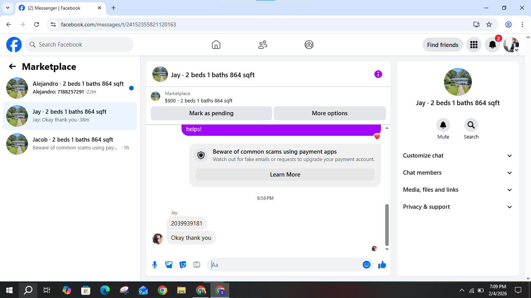The height and width of the screenshot is (298, 531).
Task: Open the Chrome profile icon
Action: coord(508,24)
